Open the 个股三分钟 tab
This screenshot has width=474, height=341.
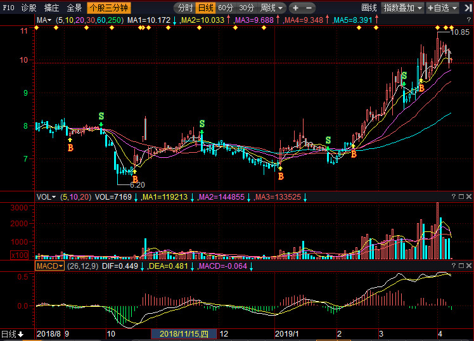pyautogui.click(x=109, y=8)
